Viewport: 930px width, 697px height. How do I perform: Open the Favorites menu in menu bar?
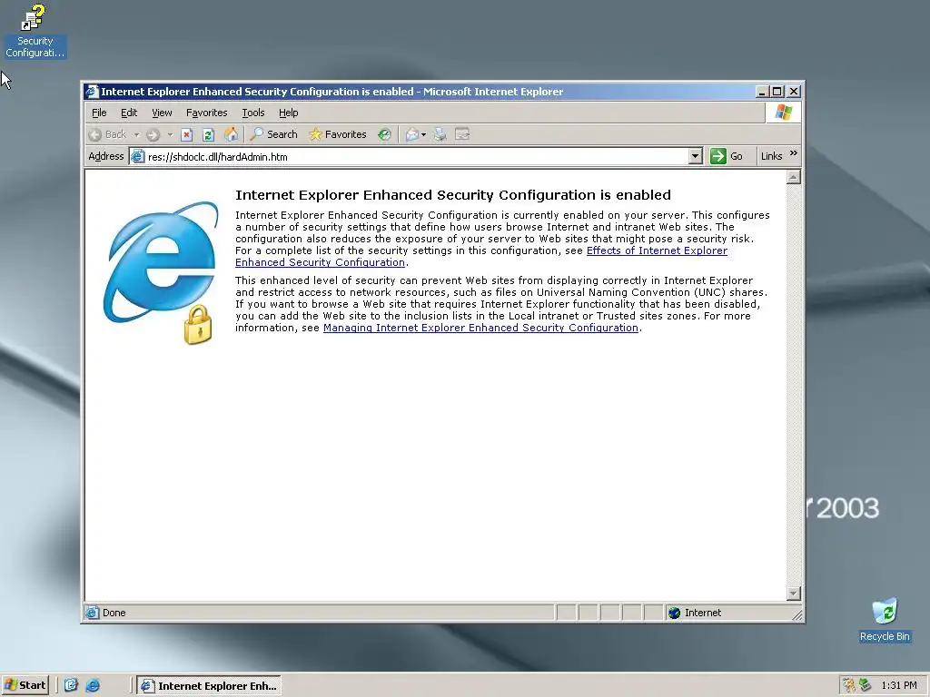(206, 113)
